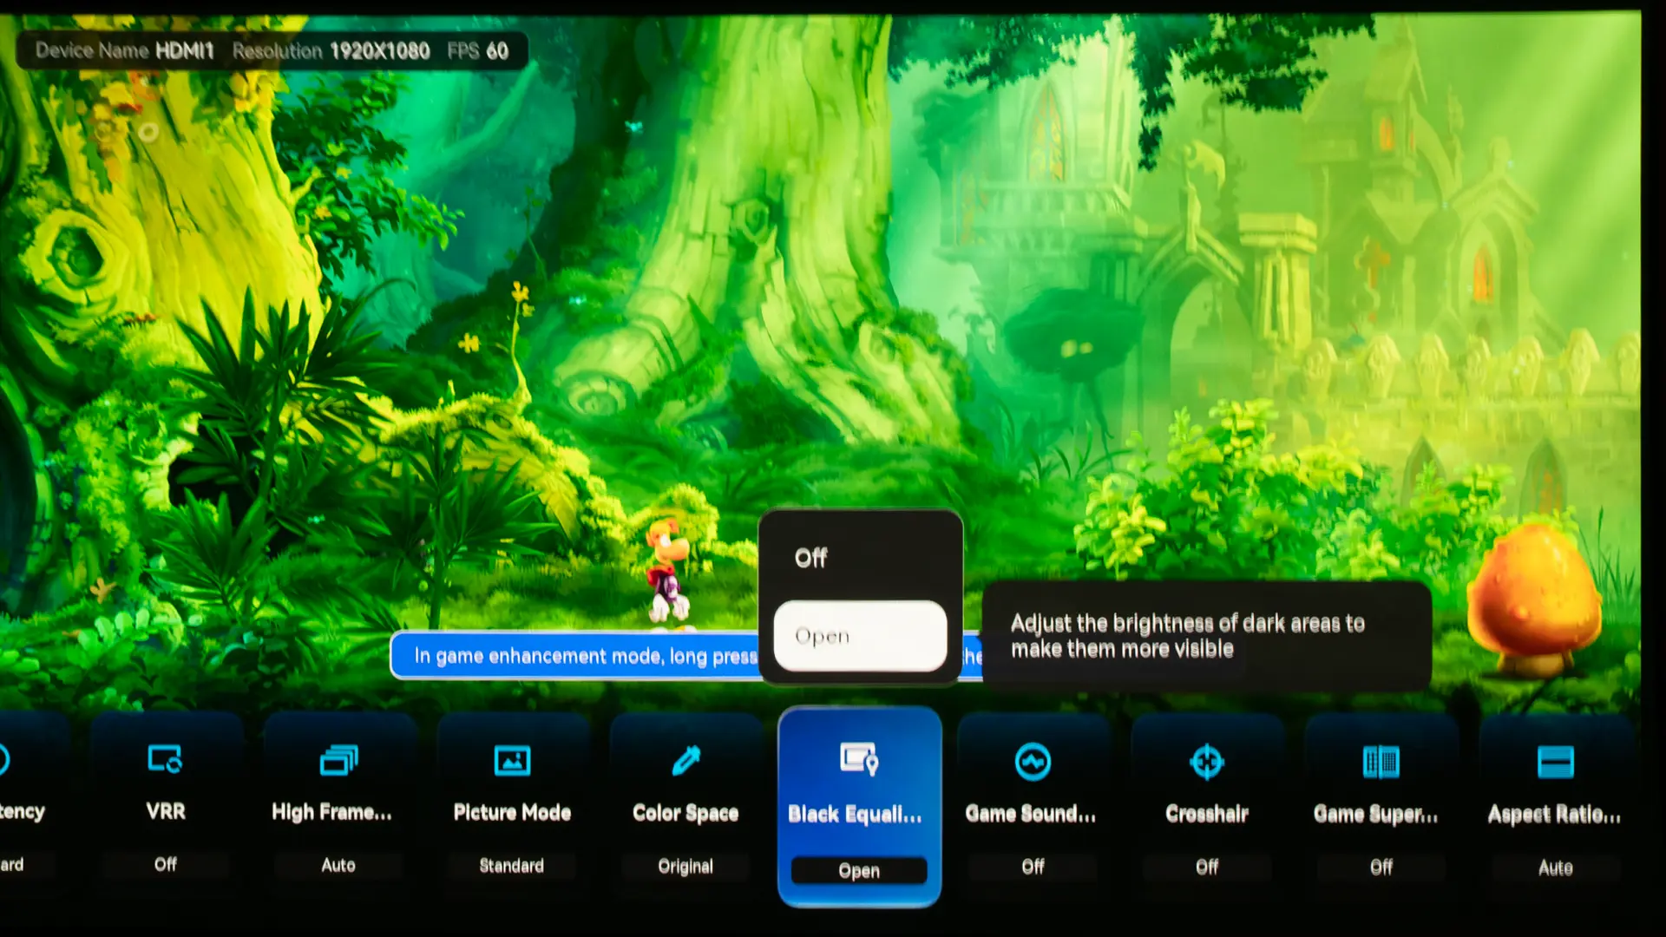Image resolution: width=1666 pixels, height=937 pixels.
Task: Choose Off in the Black Equalizer popup
Action: [x=860, y=558]
